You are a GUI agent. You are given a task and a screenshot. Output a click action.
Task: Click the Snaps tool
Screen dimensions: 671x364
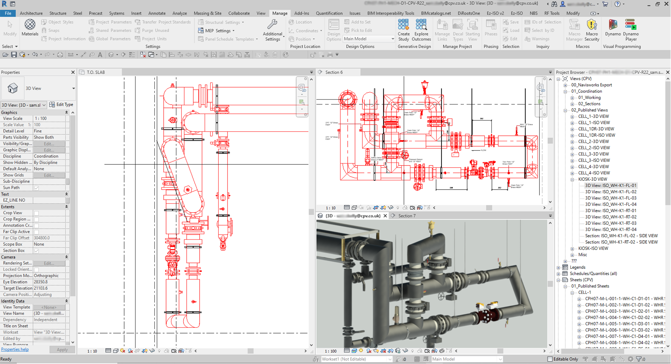(x=50, y=31)
